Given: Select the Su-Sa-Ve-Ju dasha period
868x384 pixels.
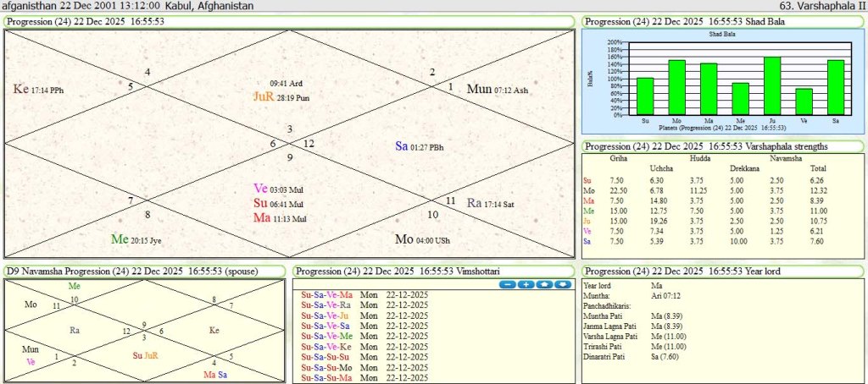Looking at the screenshot, I should [x=327, y=315].
